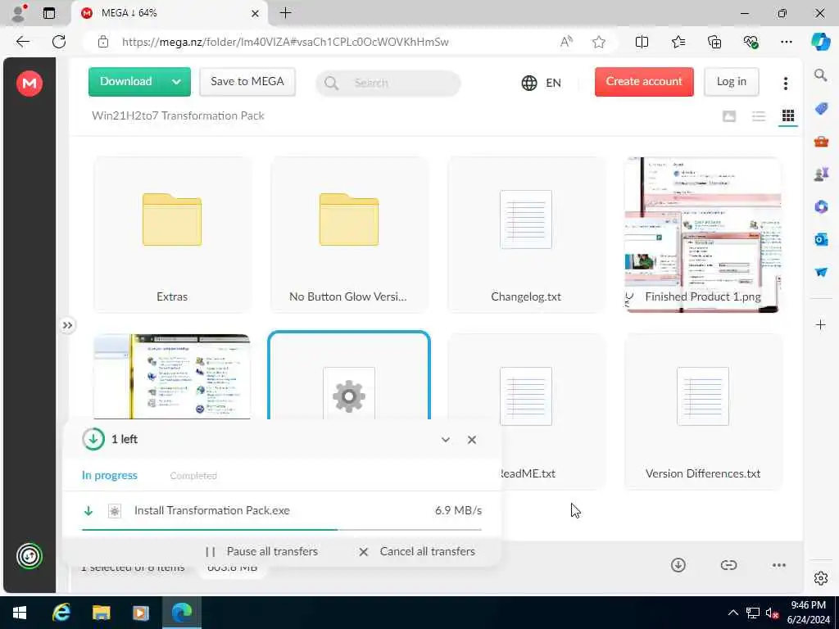839x629 pixels.
Task: Open Internet Explorer from taskbar
Action: (x=61, y=613)
